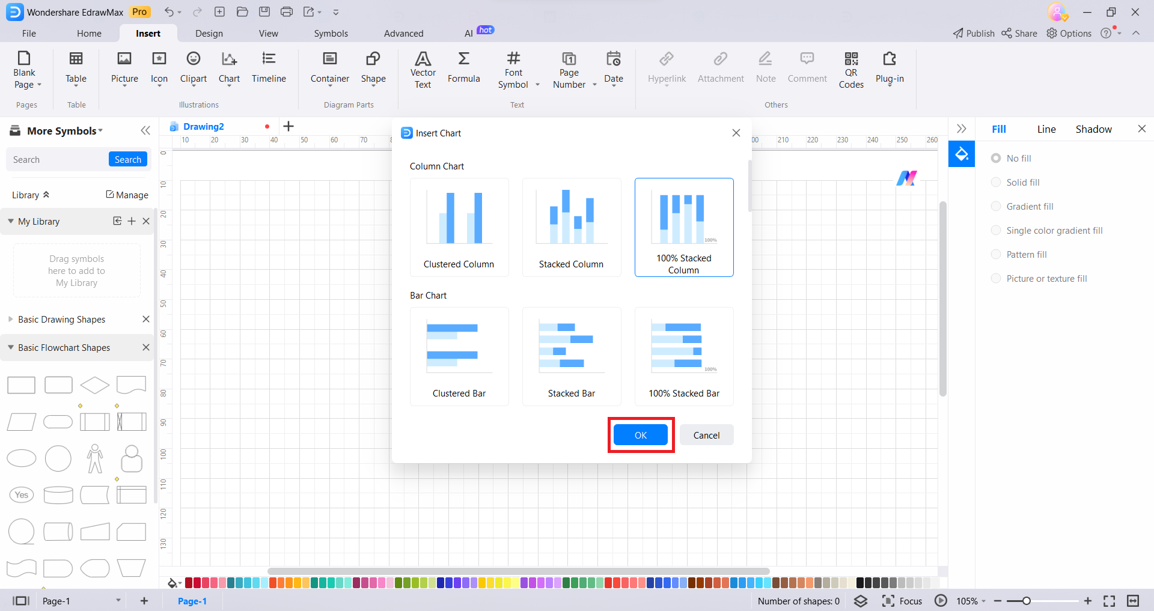The image size is (1154, 611).
Task: Click the Save icon in title bar
Action: pos(264,12)
